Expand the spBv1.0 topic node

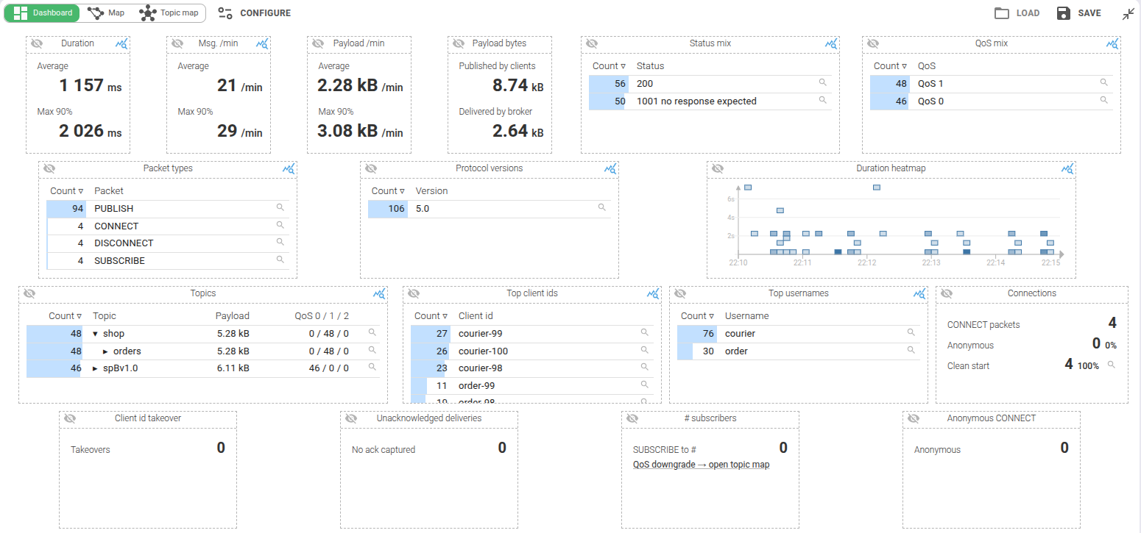click(95, 368)
